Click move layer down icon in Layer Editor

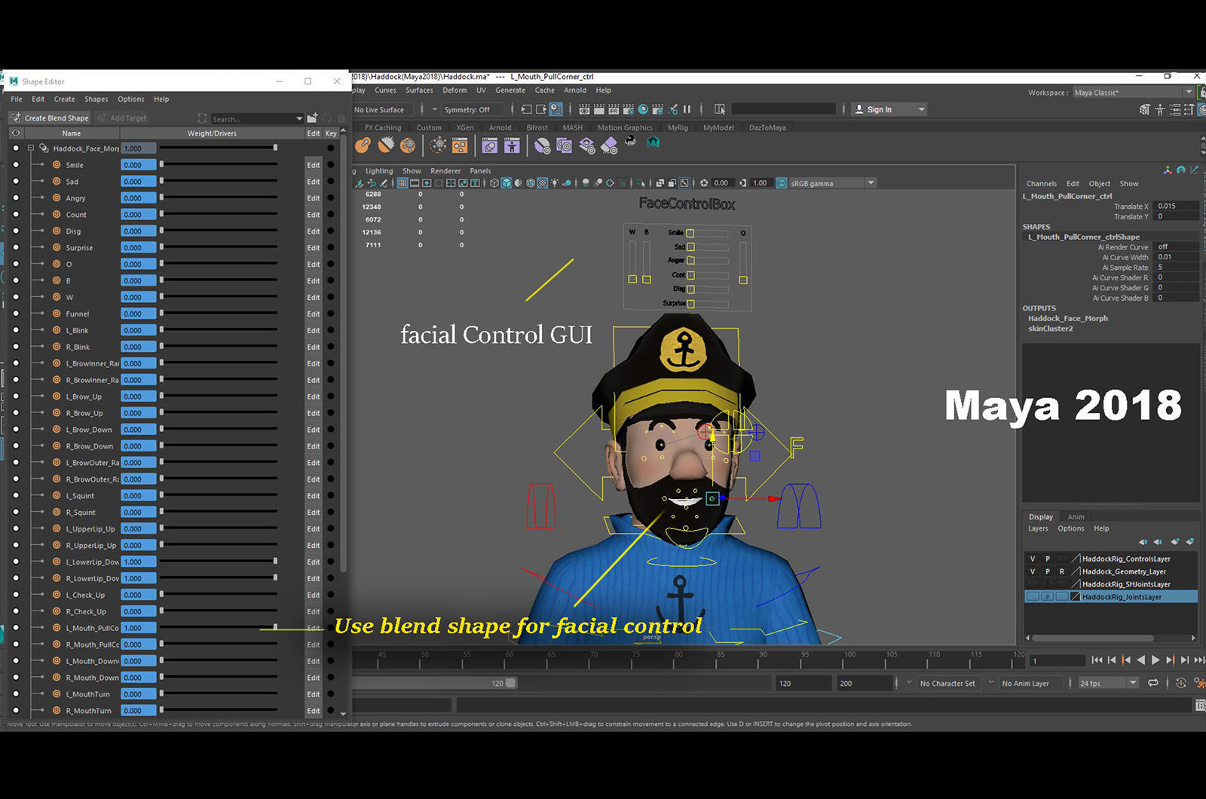[1158, 542]
